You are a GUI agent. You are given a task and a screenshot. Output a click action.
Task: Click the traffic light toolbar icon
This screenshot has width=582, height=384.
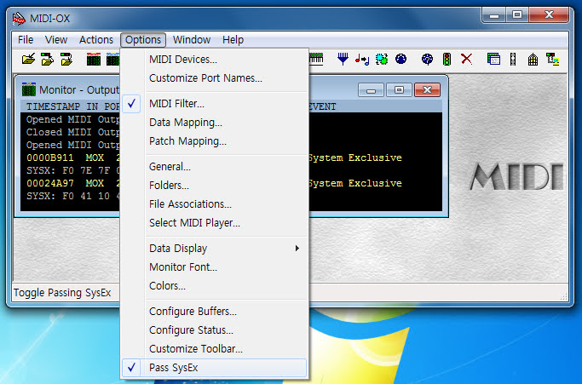point(447,59)
